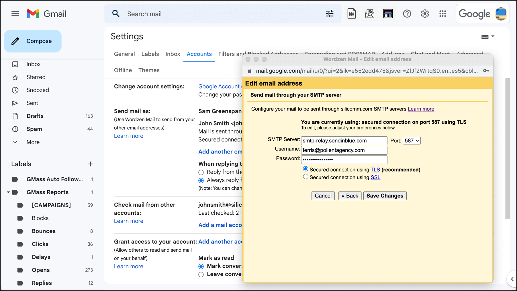The height and width of the screenshot is (291, 517).
Task: Select the Always reply from default radio
Action: pyautogui.click(x=201, y=181)
